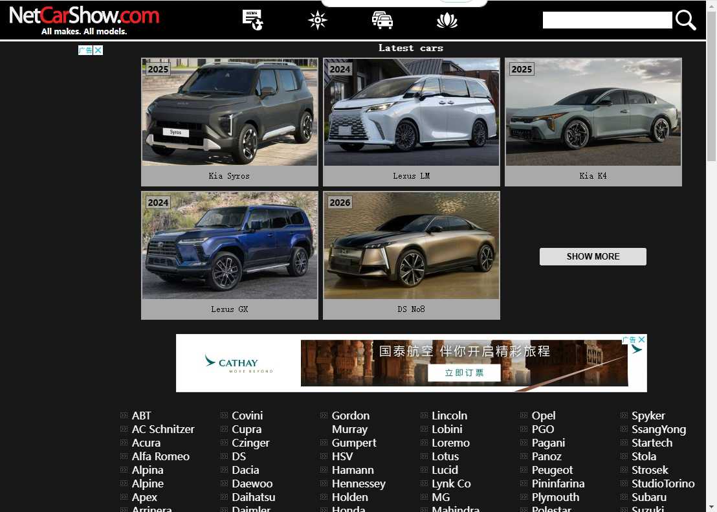The height and width of the screenshot is (512, 717).
Task: Click the Kia Syros caption text
Action: (229, 175)
